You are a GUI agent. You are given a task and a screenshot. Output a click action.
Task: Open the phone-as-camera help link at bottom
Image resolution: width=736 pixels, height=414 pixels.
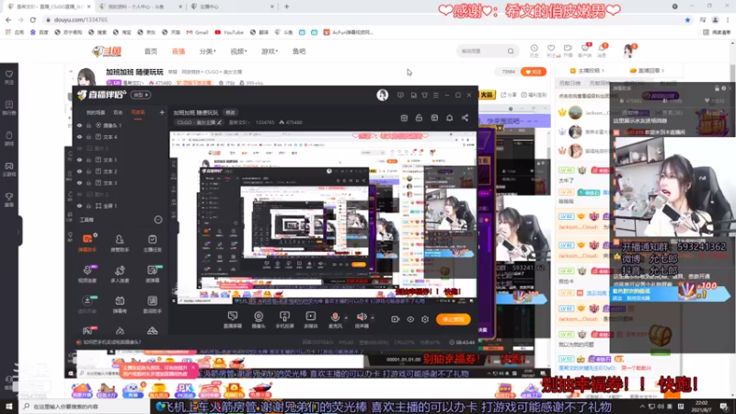(111, 342)
